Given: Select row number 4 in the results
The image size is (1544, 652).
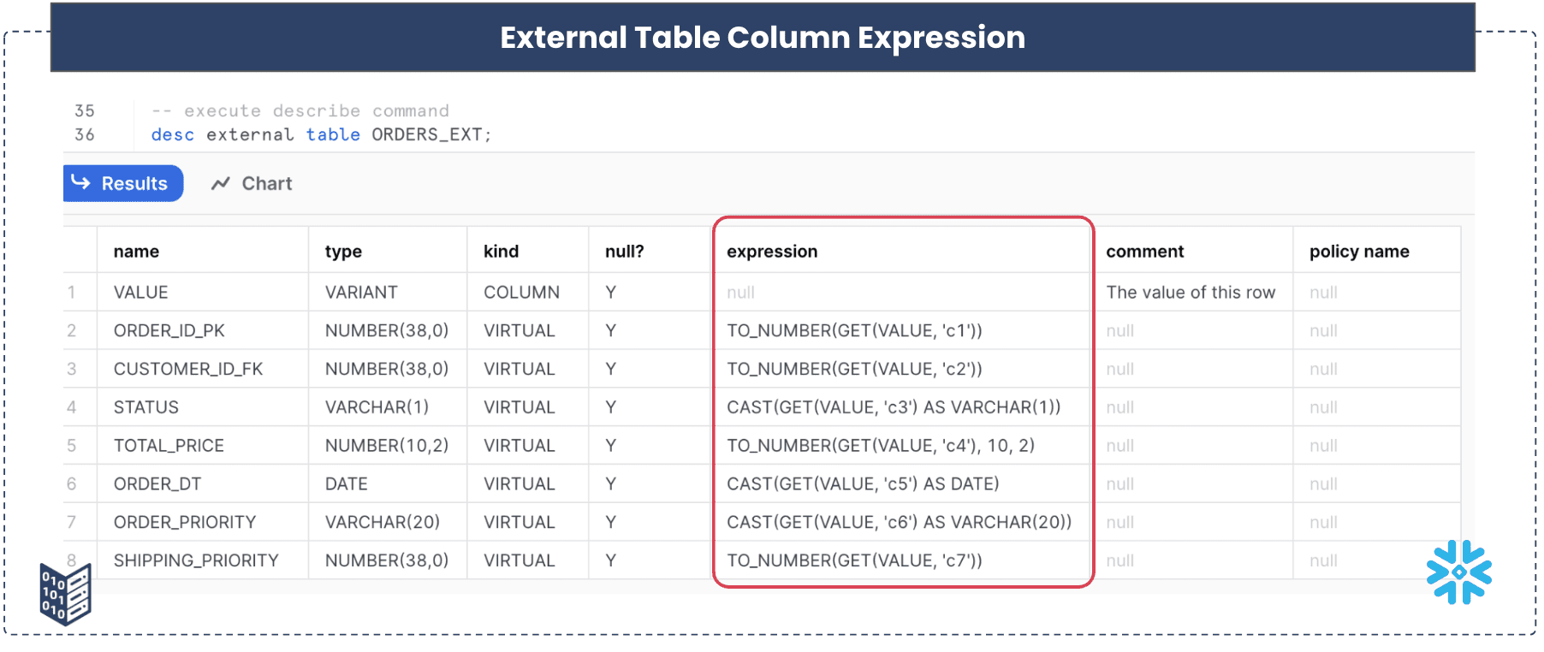Looking at the screenshot, I should [72, 407].
